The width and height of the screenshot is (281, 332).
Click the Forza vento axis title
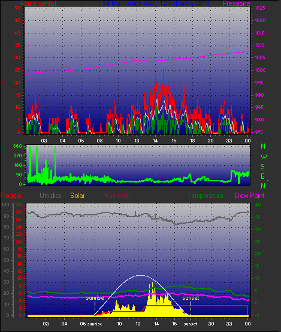tap(38, 4)
